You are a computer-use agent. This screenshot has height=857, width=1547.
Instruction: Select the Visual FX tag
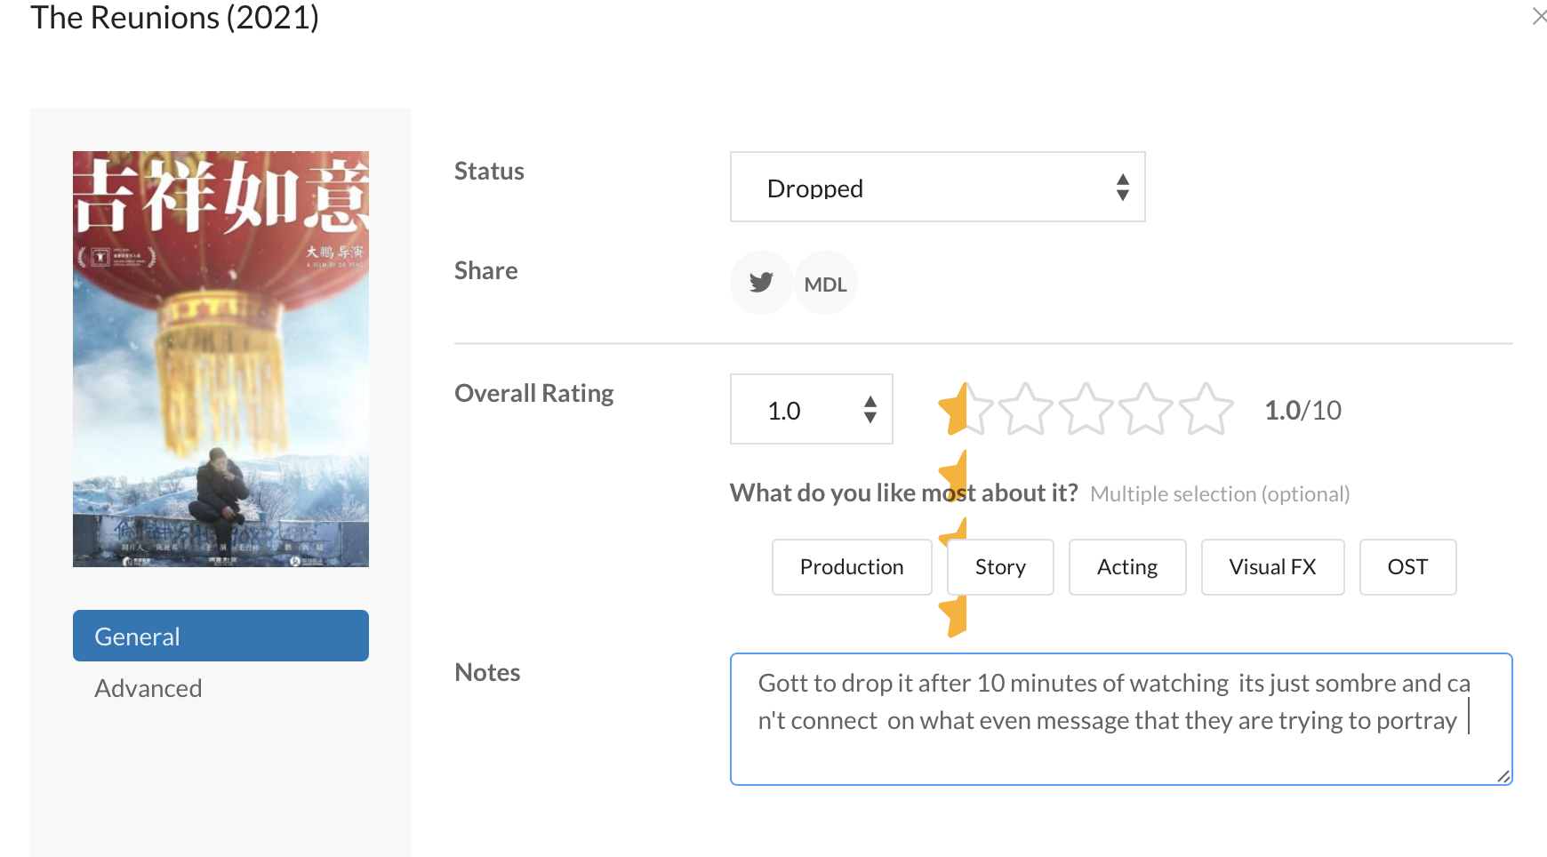pos(1271,567)
